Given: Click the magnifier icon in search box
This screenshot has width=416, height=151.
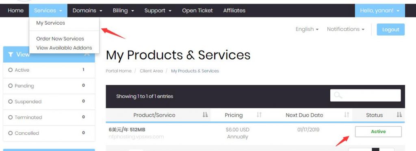Looking at the screenshot, I should click(338, 95).
